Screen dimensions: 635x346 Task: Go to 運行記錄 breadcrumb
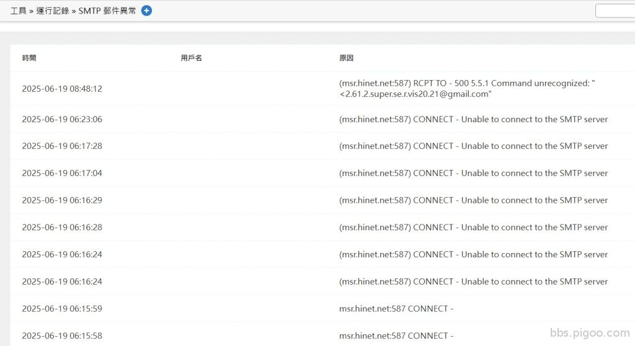[53, 11]
